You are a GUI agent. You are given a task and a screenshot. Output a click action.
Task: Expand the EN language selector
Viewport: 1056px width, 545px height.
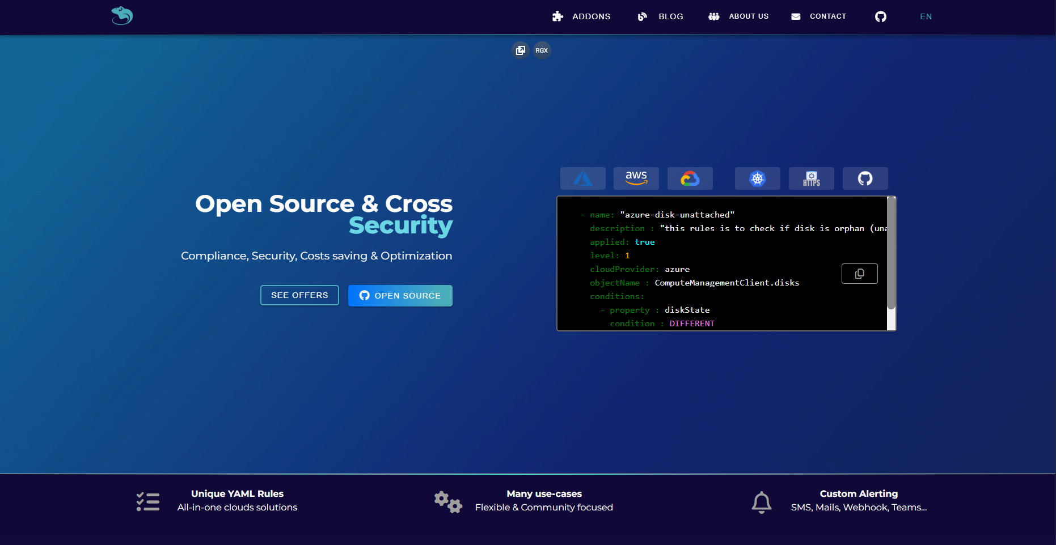[x=926, y=16]
